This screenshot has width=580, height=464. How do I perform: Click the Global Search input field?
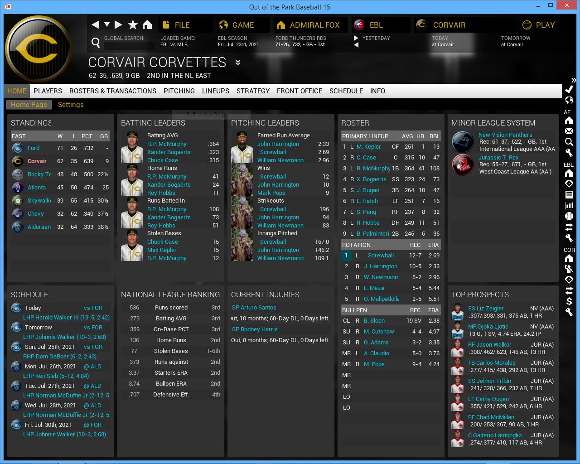(129, 46)
